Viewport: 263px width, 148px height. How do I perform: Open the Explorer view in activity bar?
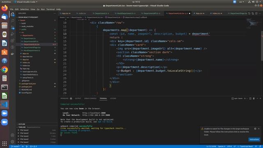(x=12, y=14)
